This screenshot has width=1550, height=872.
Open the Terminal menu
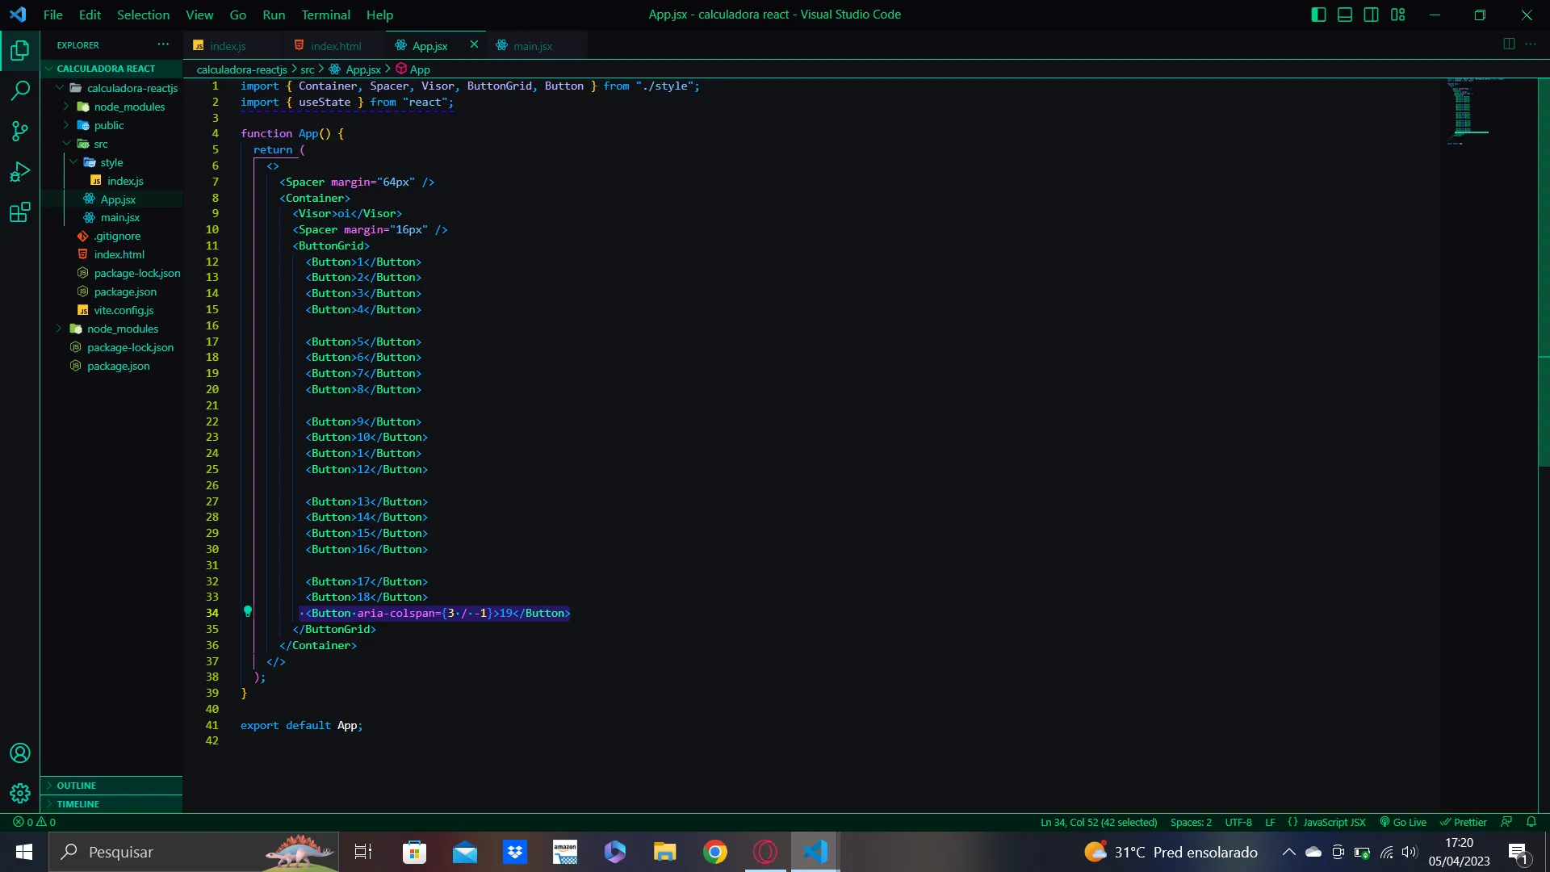point(325,15)
